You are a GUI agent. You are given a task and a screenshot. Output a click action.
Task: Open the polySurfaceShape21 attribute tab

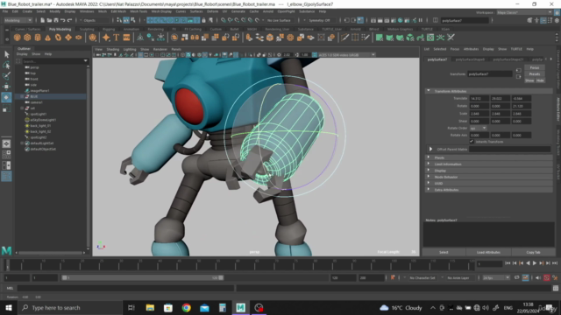click(x=508, y=59)
